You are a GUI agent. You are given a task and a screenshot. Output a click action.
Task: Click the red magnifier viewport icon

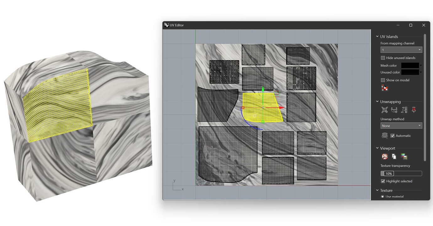click(384, 157)
